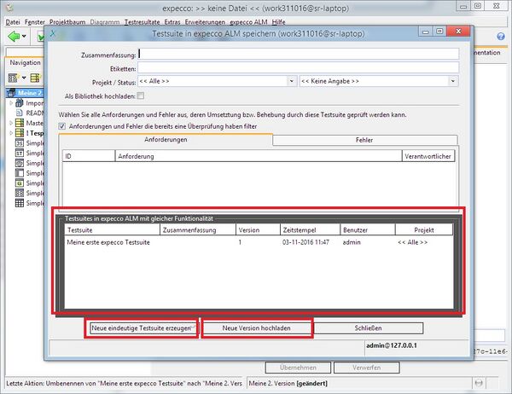Click the new tree item icon under Navigation
The width and height of the screenshot is (512, 394).
[x=15, y=78]
